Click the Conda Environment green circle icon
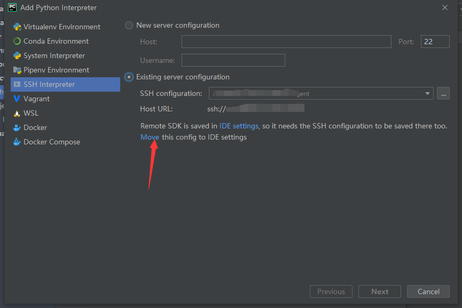This screenshot has width=462, height=308. [x=17, y=41]
